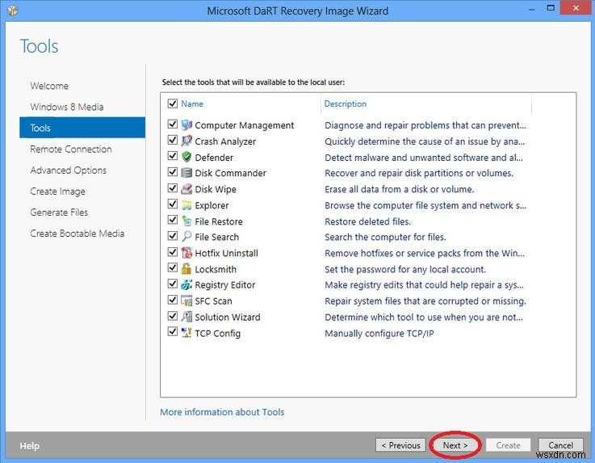Click description 'Set the password for any local account.'

[405, 269]
